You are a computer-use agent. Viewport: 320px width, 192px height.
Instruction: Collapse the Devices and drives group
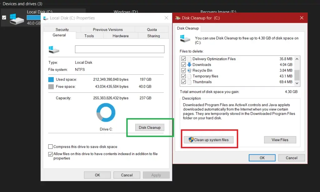tap(1, 4)
